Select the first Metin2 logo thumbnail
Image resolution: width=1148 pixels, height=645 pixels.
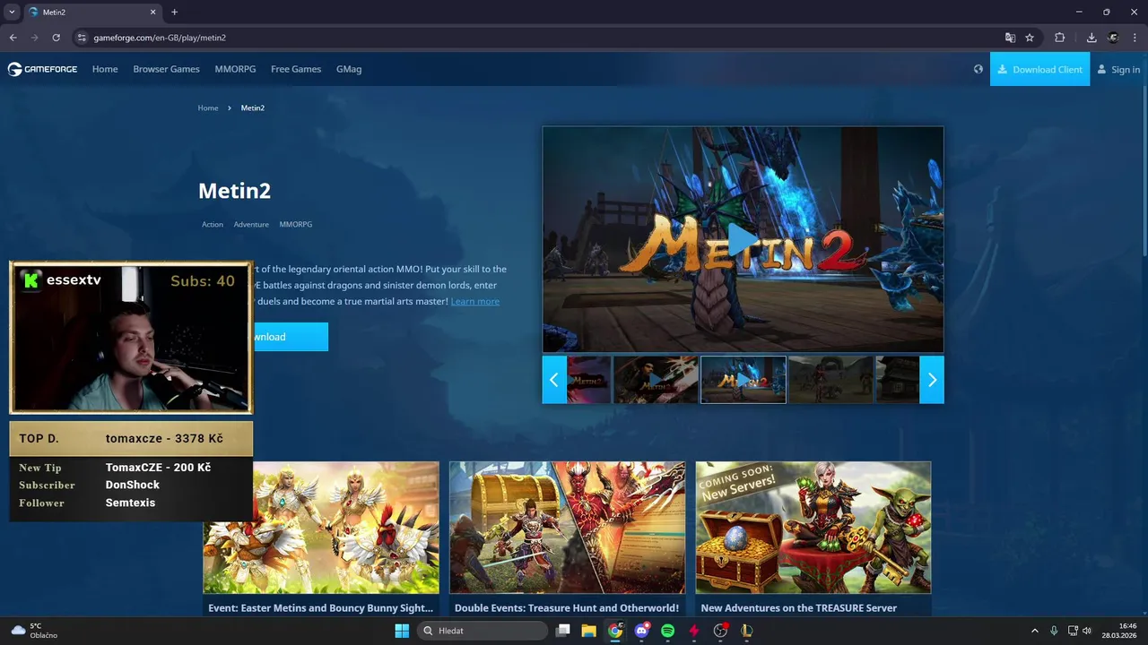pos(589,380)
